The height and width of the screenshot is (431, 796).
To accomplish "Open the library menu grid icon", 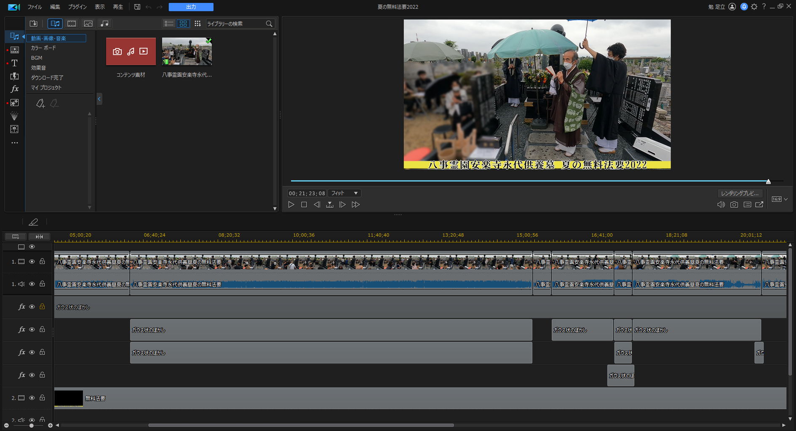I will pyautogui.click(x=198, y=24).
